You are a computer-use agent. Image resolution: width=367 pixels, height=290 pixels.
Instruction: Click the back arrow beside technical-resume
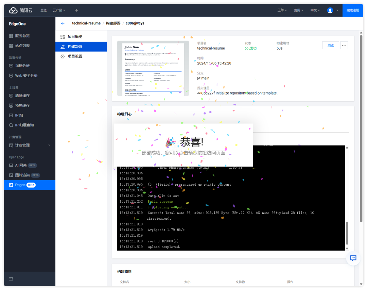point(63,23)
